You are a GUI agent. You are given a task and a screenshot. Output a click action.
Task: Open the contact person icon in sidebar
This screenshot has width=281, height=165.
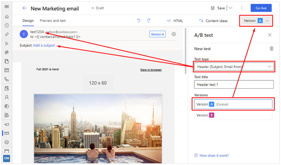coord(7,97)
